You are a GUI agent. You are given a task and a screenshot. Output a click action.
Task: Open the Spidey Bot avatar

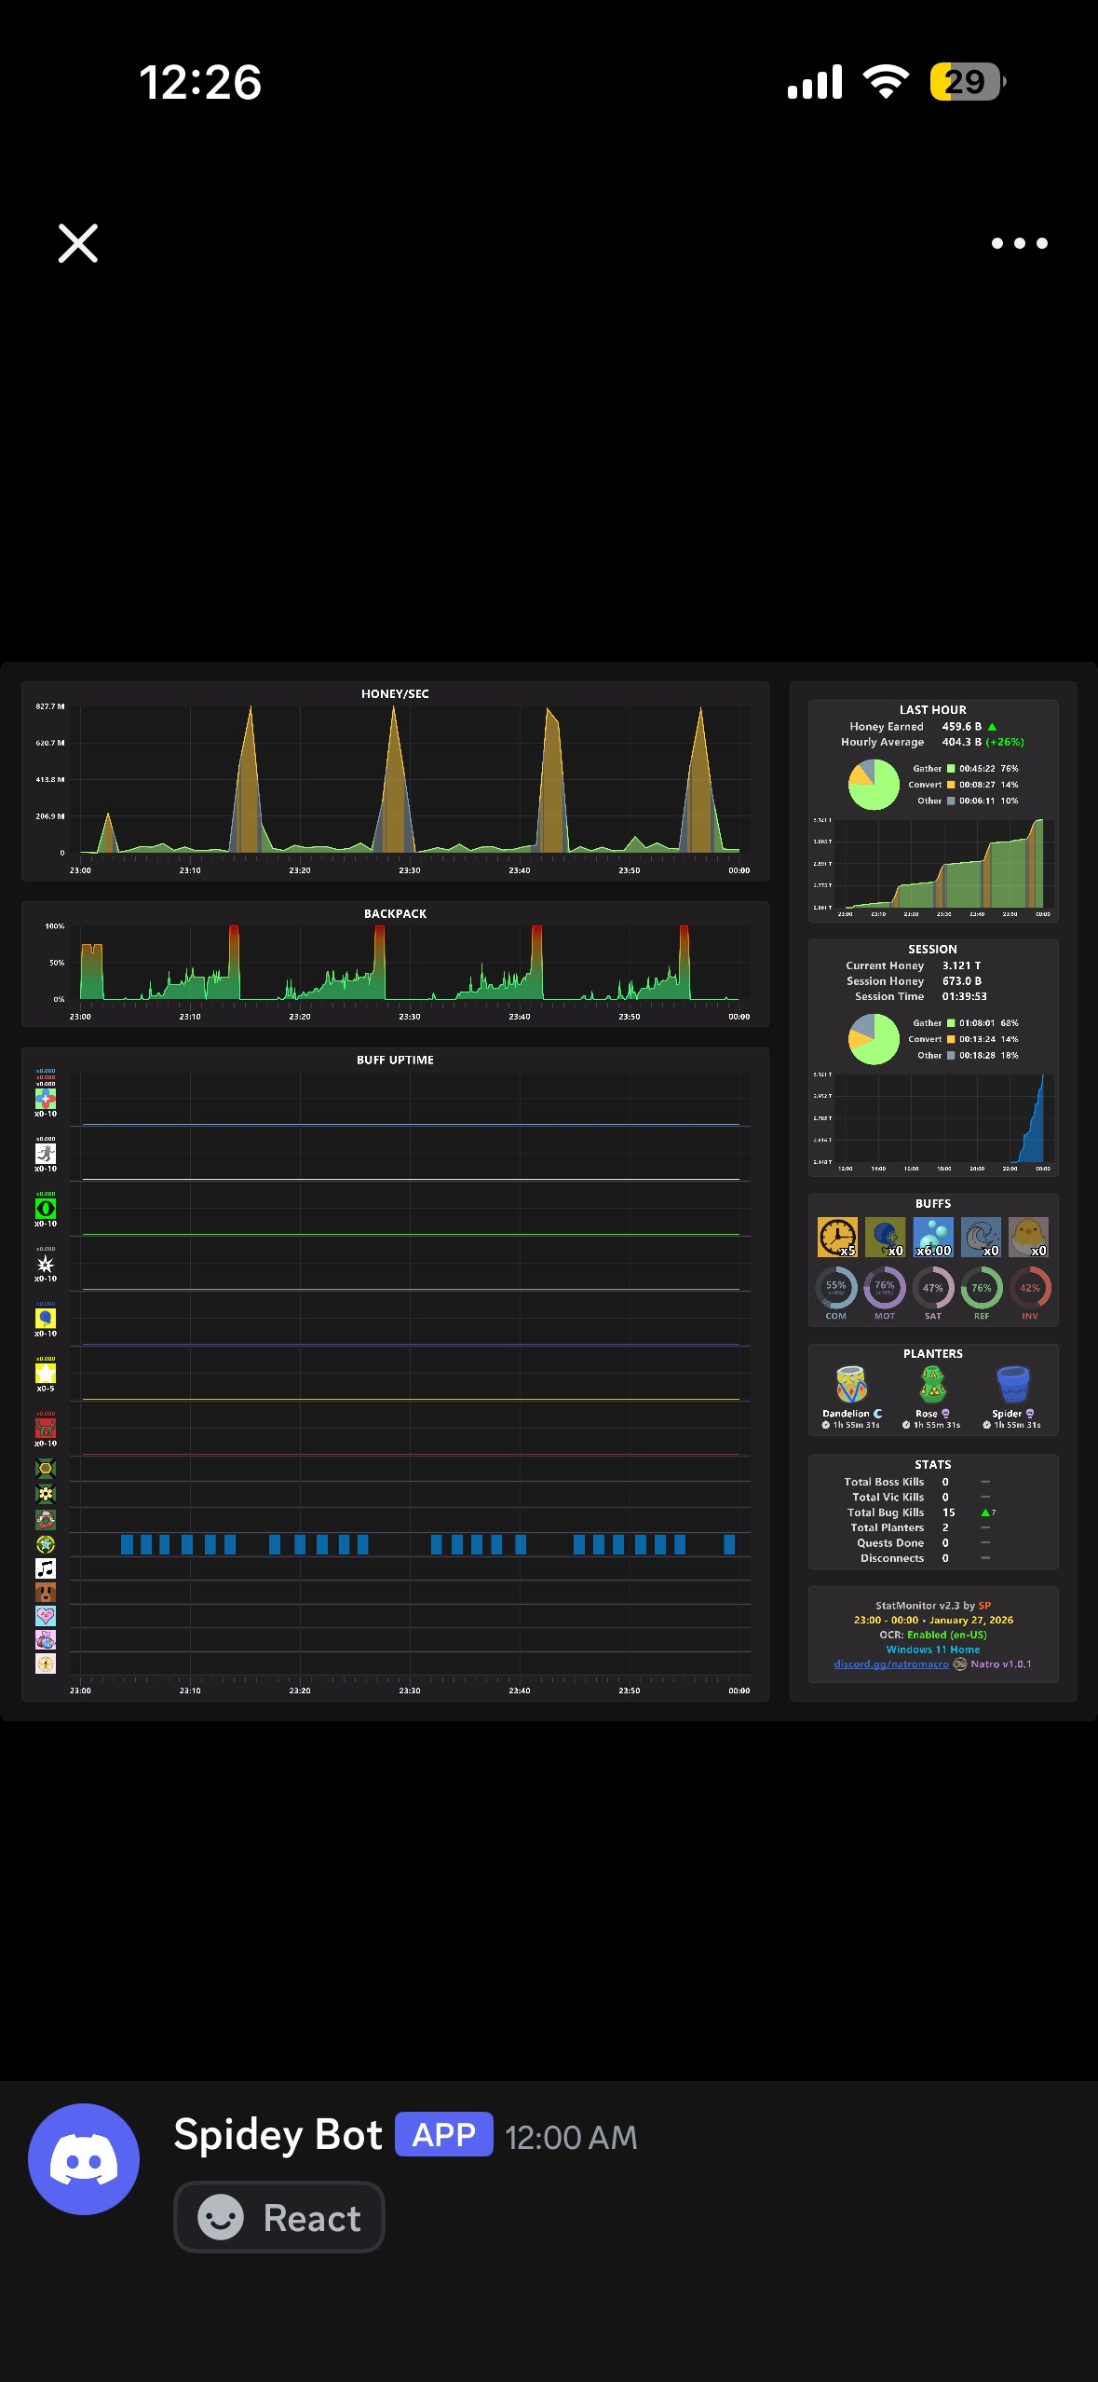(84, 2159)
